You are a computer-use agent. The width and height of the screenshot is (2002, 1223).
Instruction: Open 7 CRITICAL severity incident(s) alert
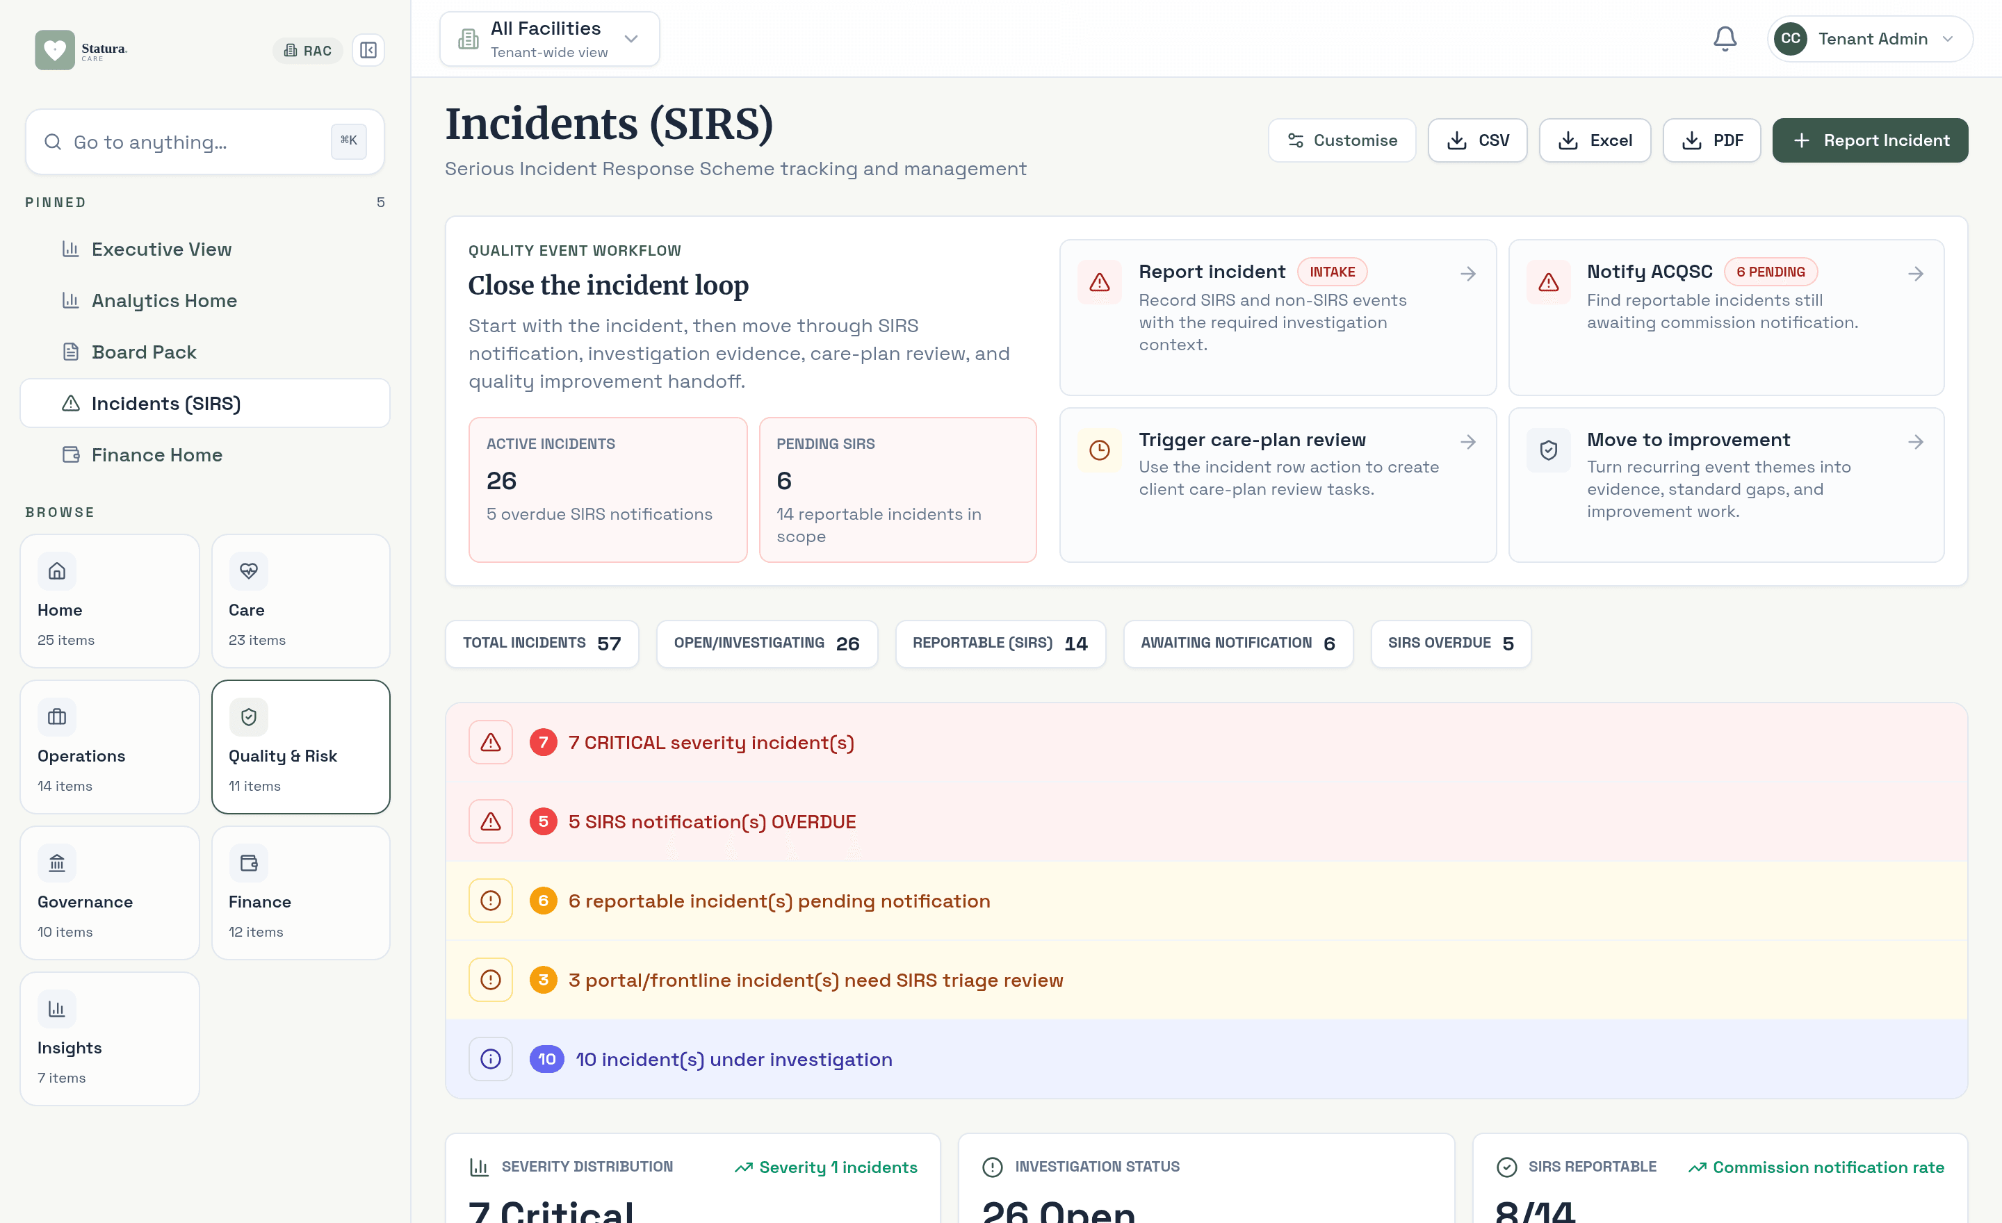1206,742
